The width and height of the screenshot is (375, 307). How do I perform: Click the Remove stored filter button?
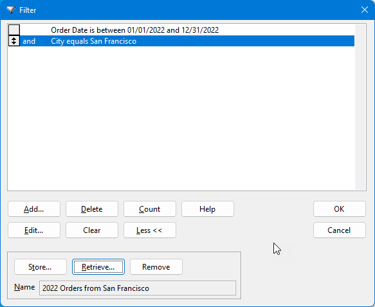[156, 267]
